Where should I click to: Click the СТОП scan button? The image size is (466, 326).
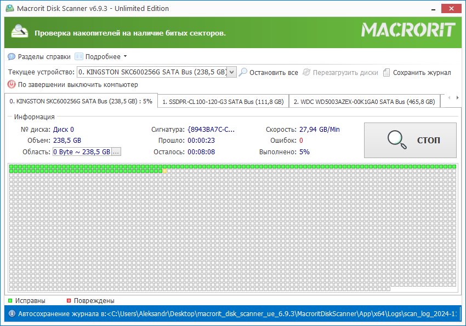[x=410, y=141]
